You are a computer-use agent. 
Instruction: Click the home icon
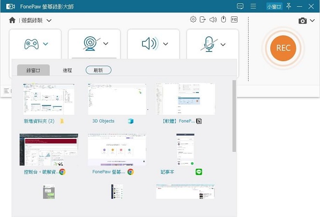[x=12, y=20]
